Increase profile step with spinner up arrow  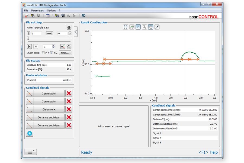(x=54, y=46)
